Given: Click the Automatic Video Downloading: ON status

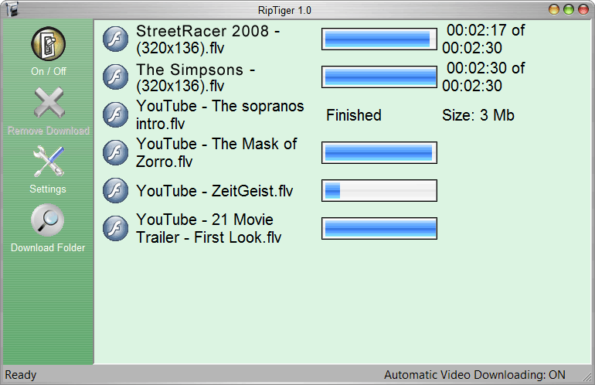Looking at the screenshot, I should click(474, 375).
